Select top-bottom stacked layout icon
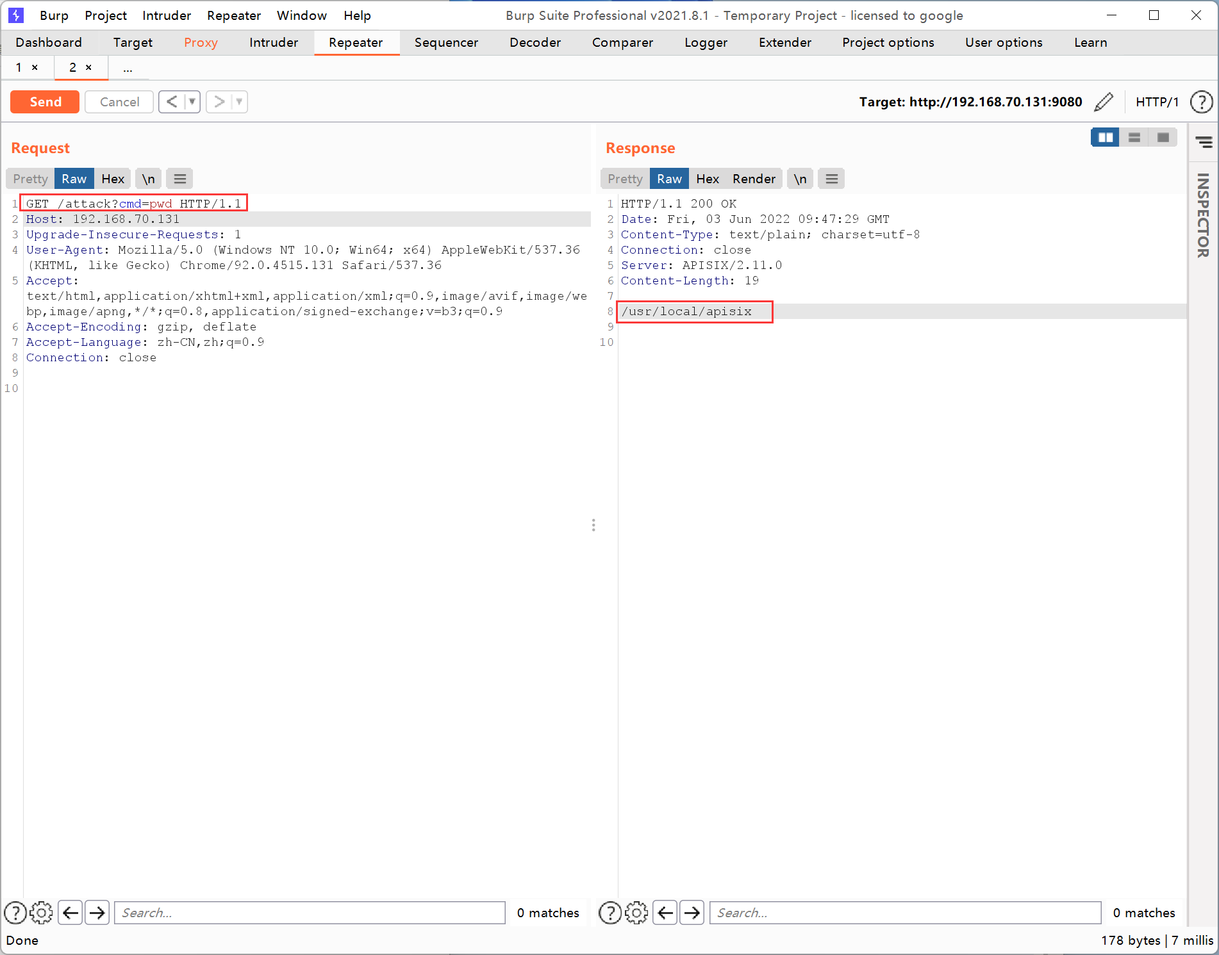The height and width of the screenshot is (955, 1219). click(x=1134, y=137)
